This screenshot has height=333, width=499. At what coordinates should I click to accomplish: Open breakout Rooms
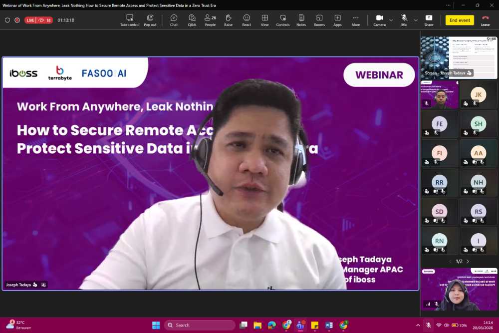pos(319,20)
